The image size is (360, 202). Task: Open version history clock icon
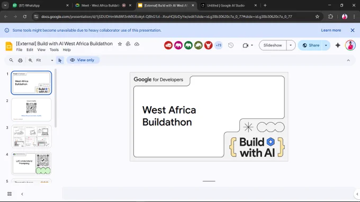point(231,45)
